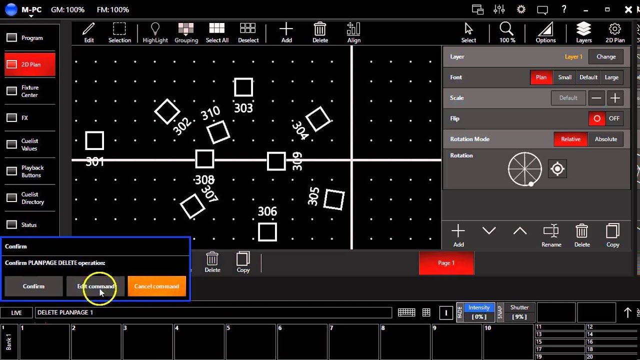Adjust the Rotation dial wheel

(x=524, y=169)
